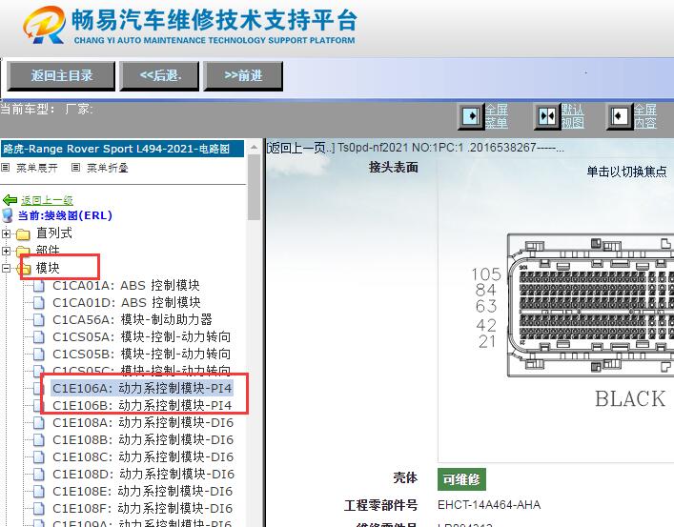674x527 pixels.
Task: Open C1E108E: 动力系控制模块-DI6
Action: 143,492
